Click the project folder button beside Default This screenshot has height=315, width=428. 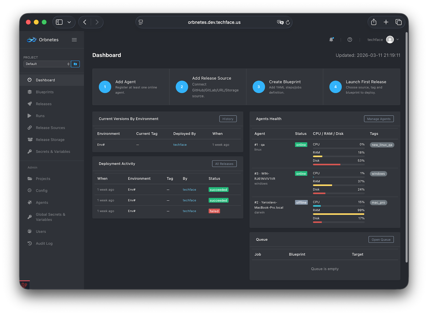pos(75,64)
